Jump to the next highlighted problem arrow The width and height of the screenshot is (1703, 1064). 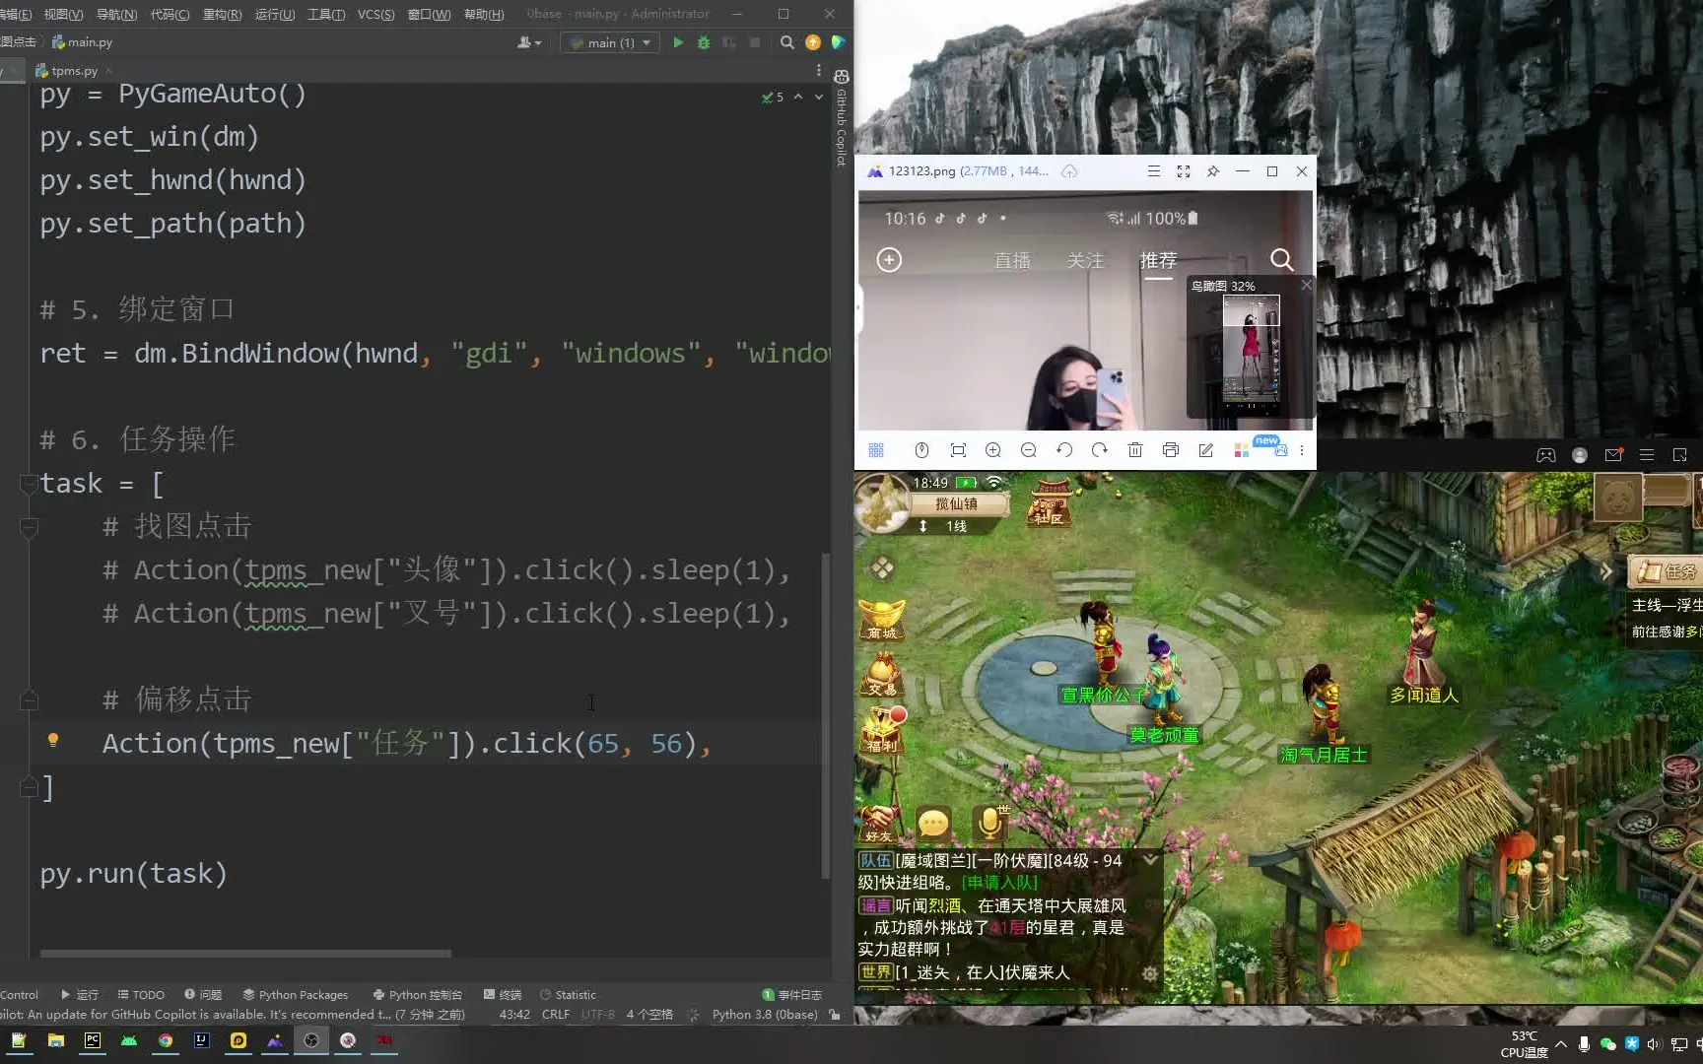point(818,97)
